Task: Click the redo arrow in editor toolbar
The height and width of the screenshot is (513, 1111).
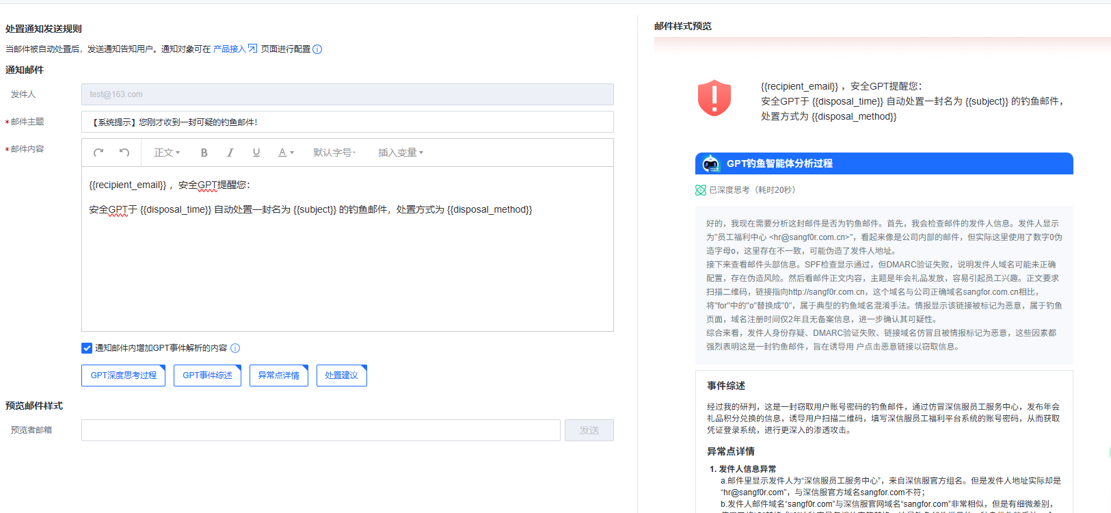Action: [98, 153]
